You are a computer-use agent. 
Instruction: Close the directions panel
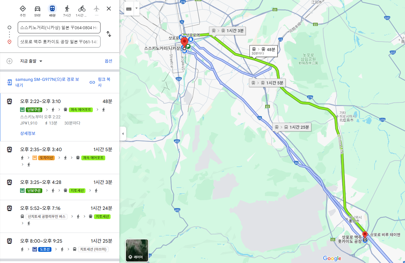click(x=109, y=9)
